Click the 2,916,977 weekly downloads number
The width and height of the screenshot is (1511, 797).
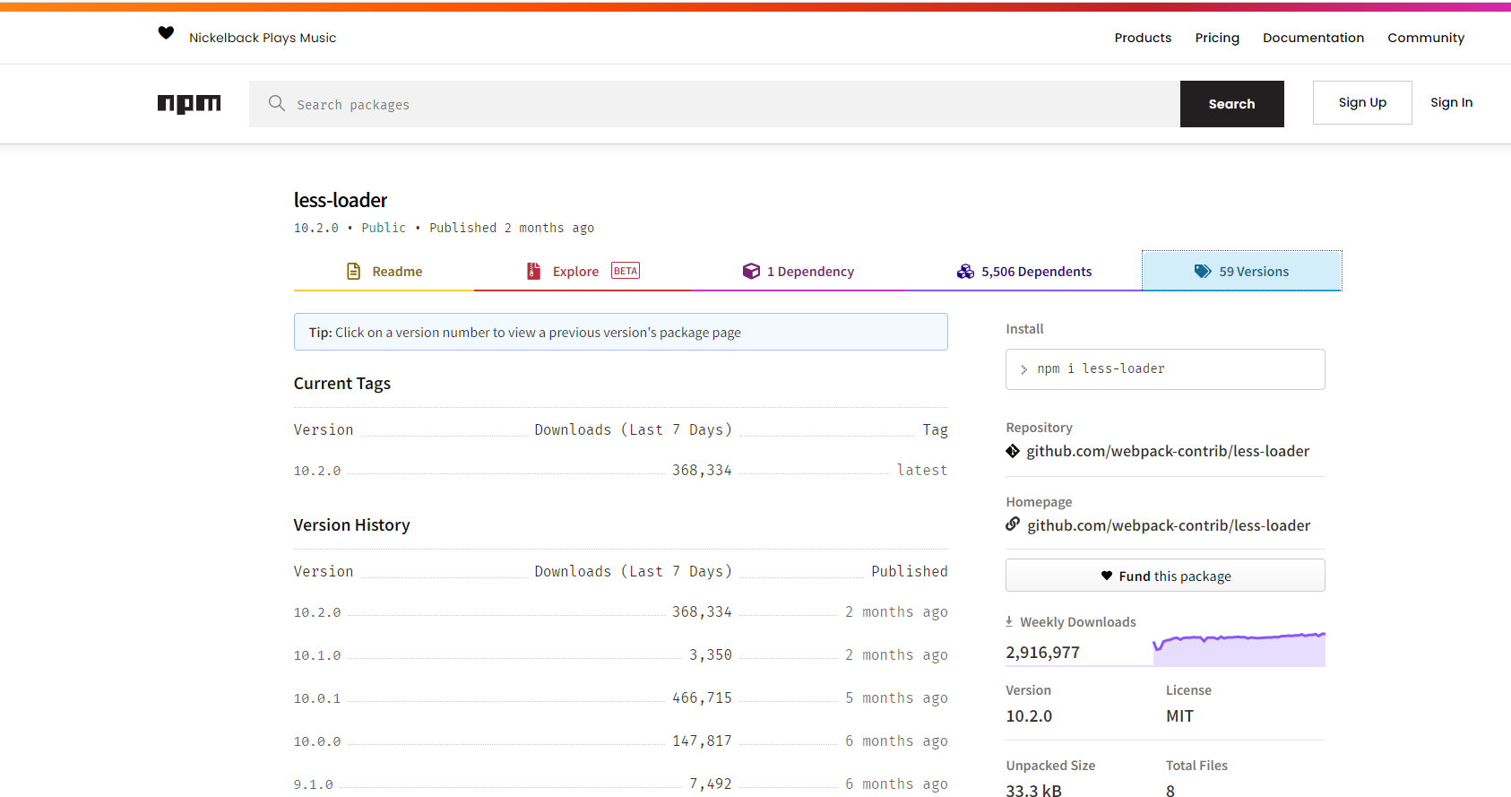coord(1042,653)
